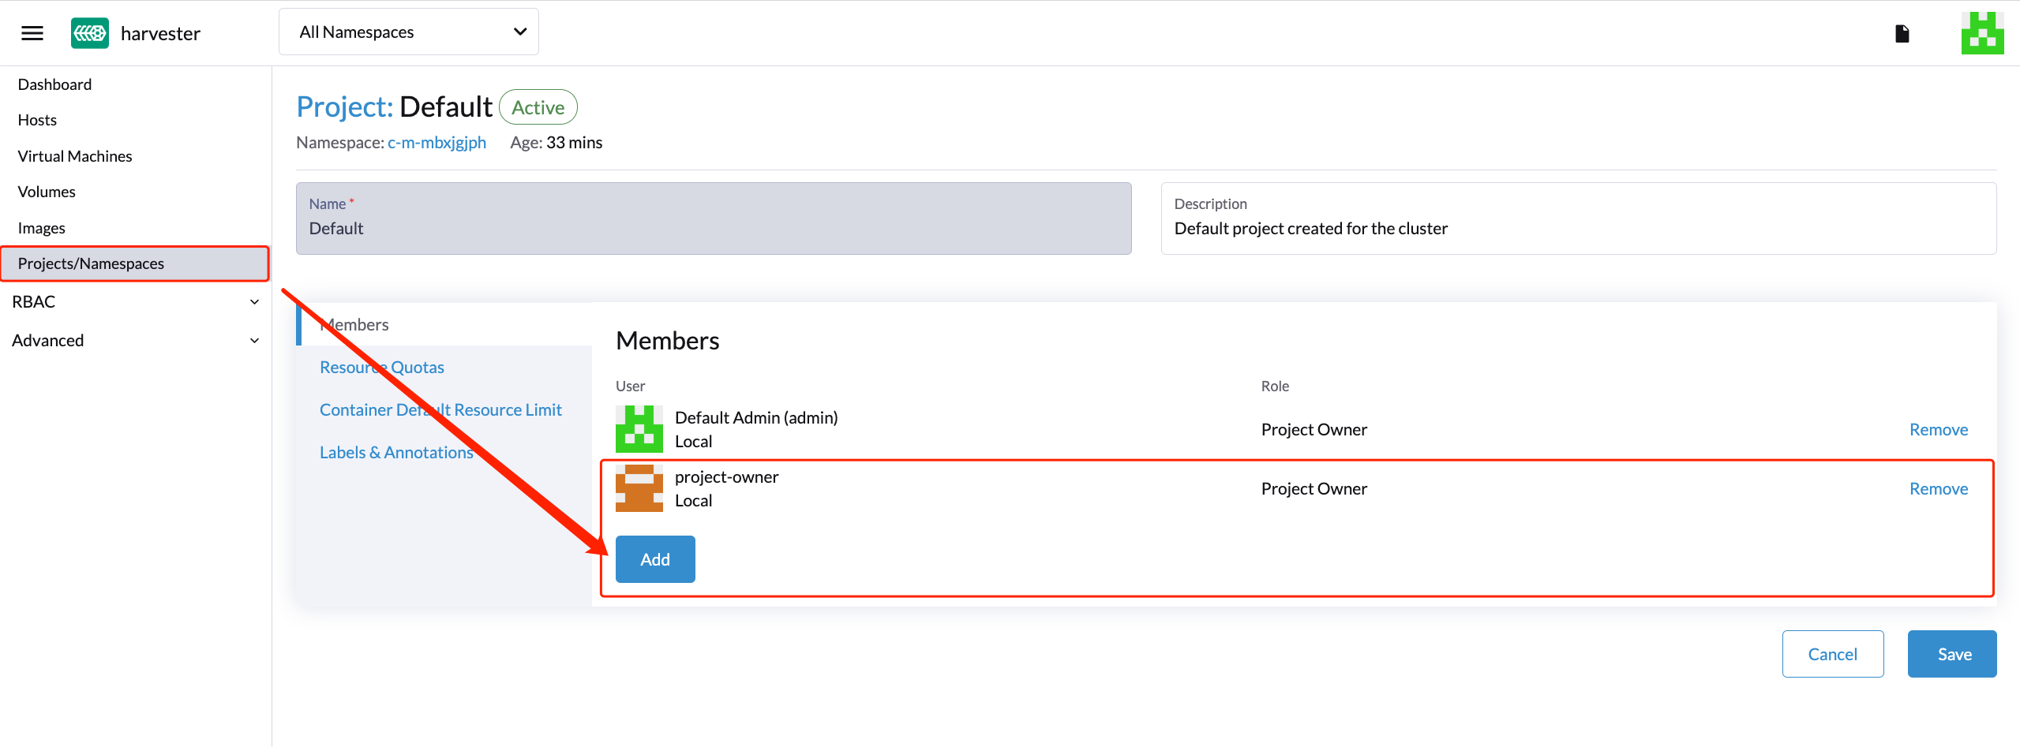
Task: Click the document file icon in header
Action: 1902,33
